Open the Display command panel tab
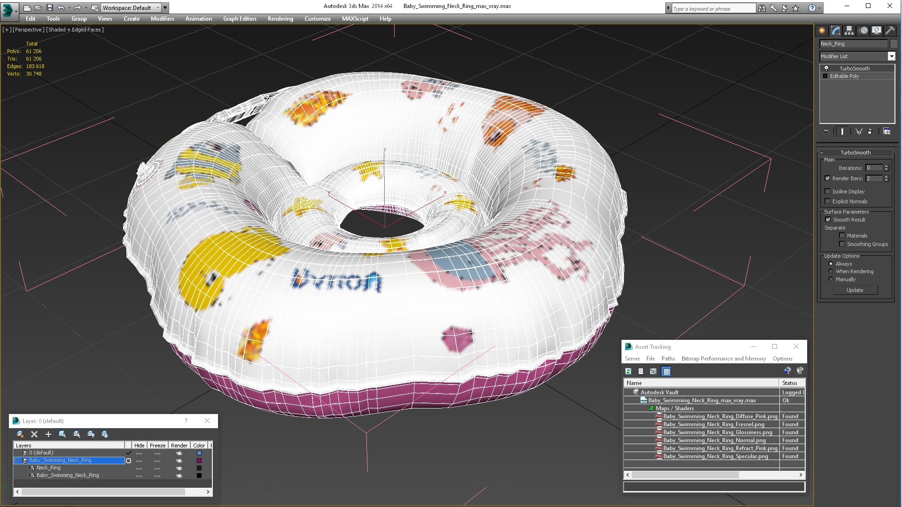The height and width of the screenshot is (507, 902). [x=877, y=31]
